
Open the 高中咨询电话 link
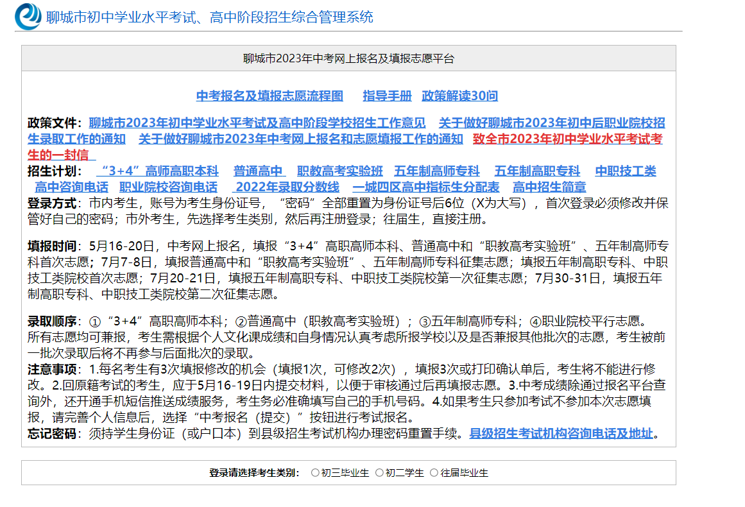pyautogui.click(x=71, y=187)
